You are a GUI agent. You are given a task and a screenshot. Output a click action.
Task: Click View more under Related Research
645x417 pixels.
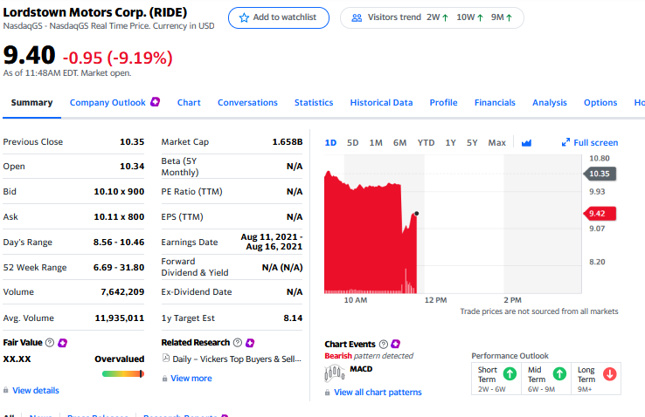click(191, 379)
